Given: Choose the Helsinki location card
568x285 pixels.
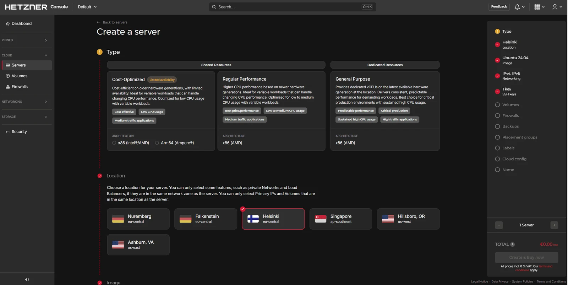Looking at the screenshot, I should pos(273,219).
